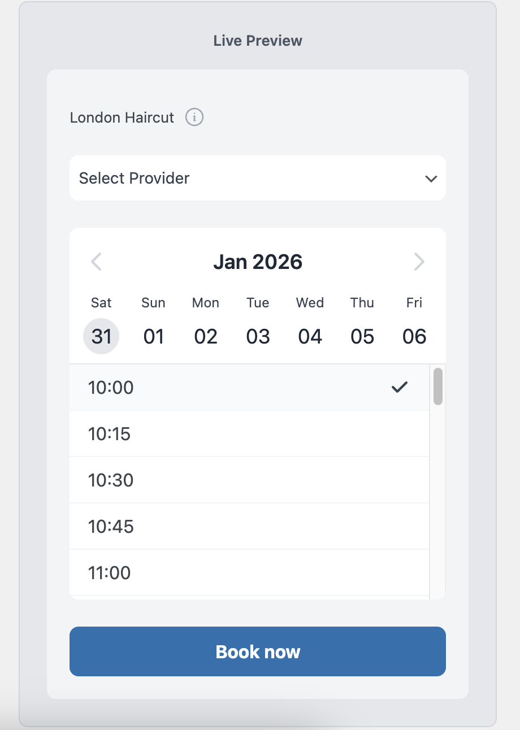The image size is (520, 730).
Task: Click the checkmark on the 10:00 slot
Action: click(x=400, y=387)
